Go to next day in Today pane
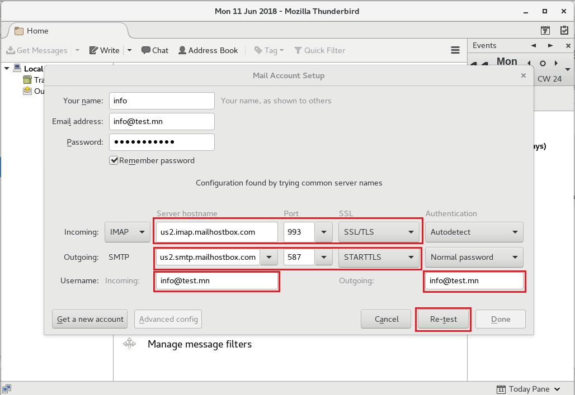 coord(557,63)
